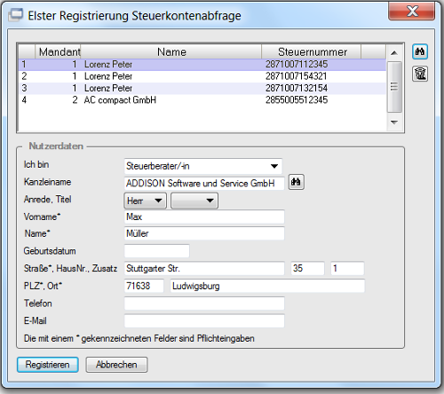Click the binoculars search icon beside the table
This screenshot has height=394, width=444.
pos(420,51)
